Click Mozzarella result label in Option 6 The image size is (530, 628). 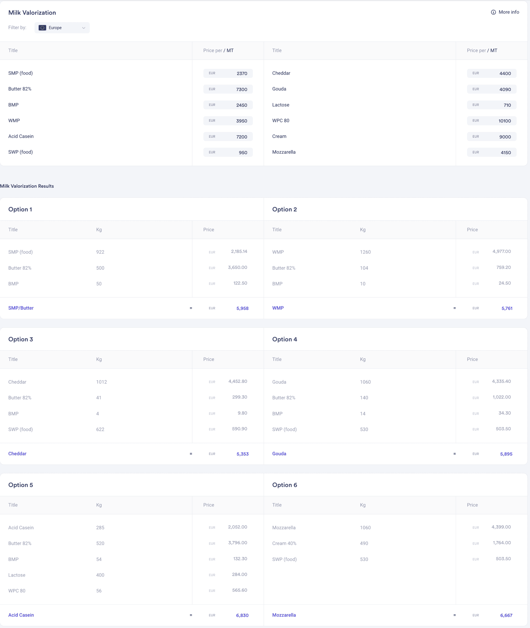point(284,615)
